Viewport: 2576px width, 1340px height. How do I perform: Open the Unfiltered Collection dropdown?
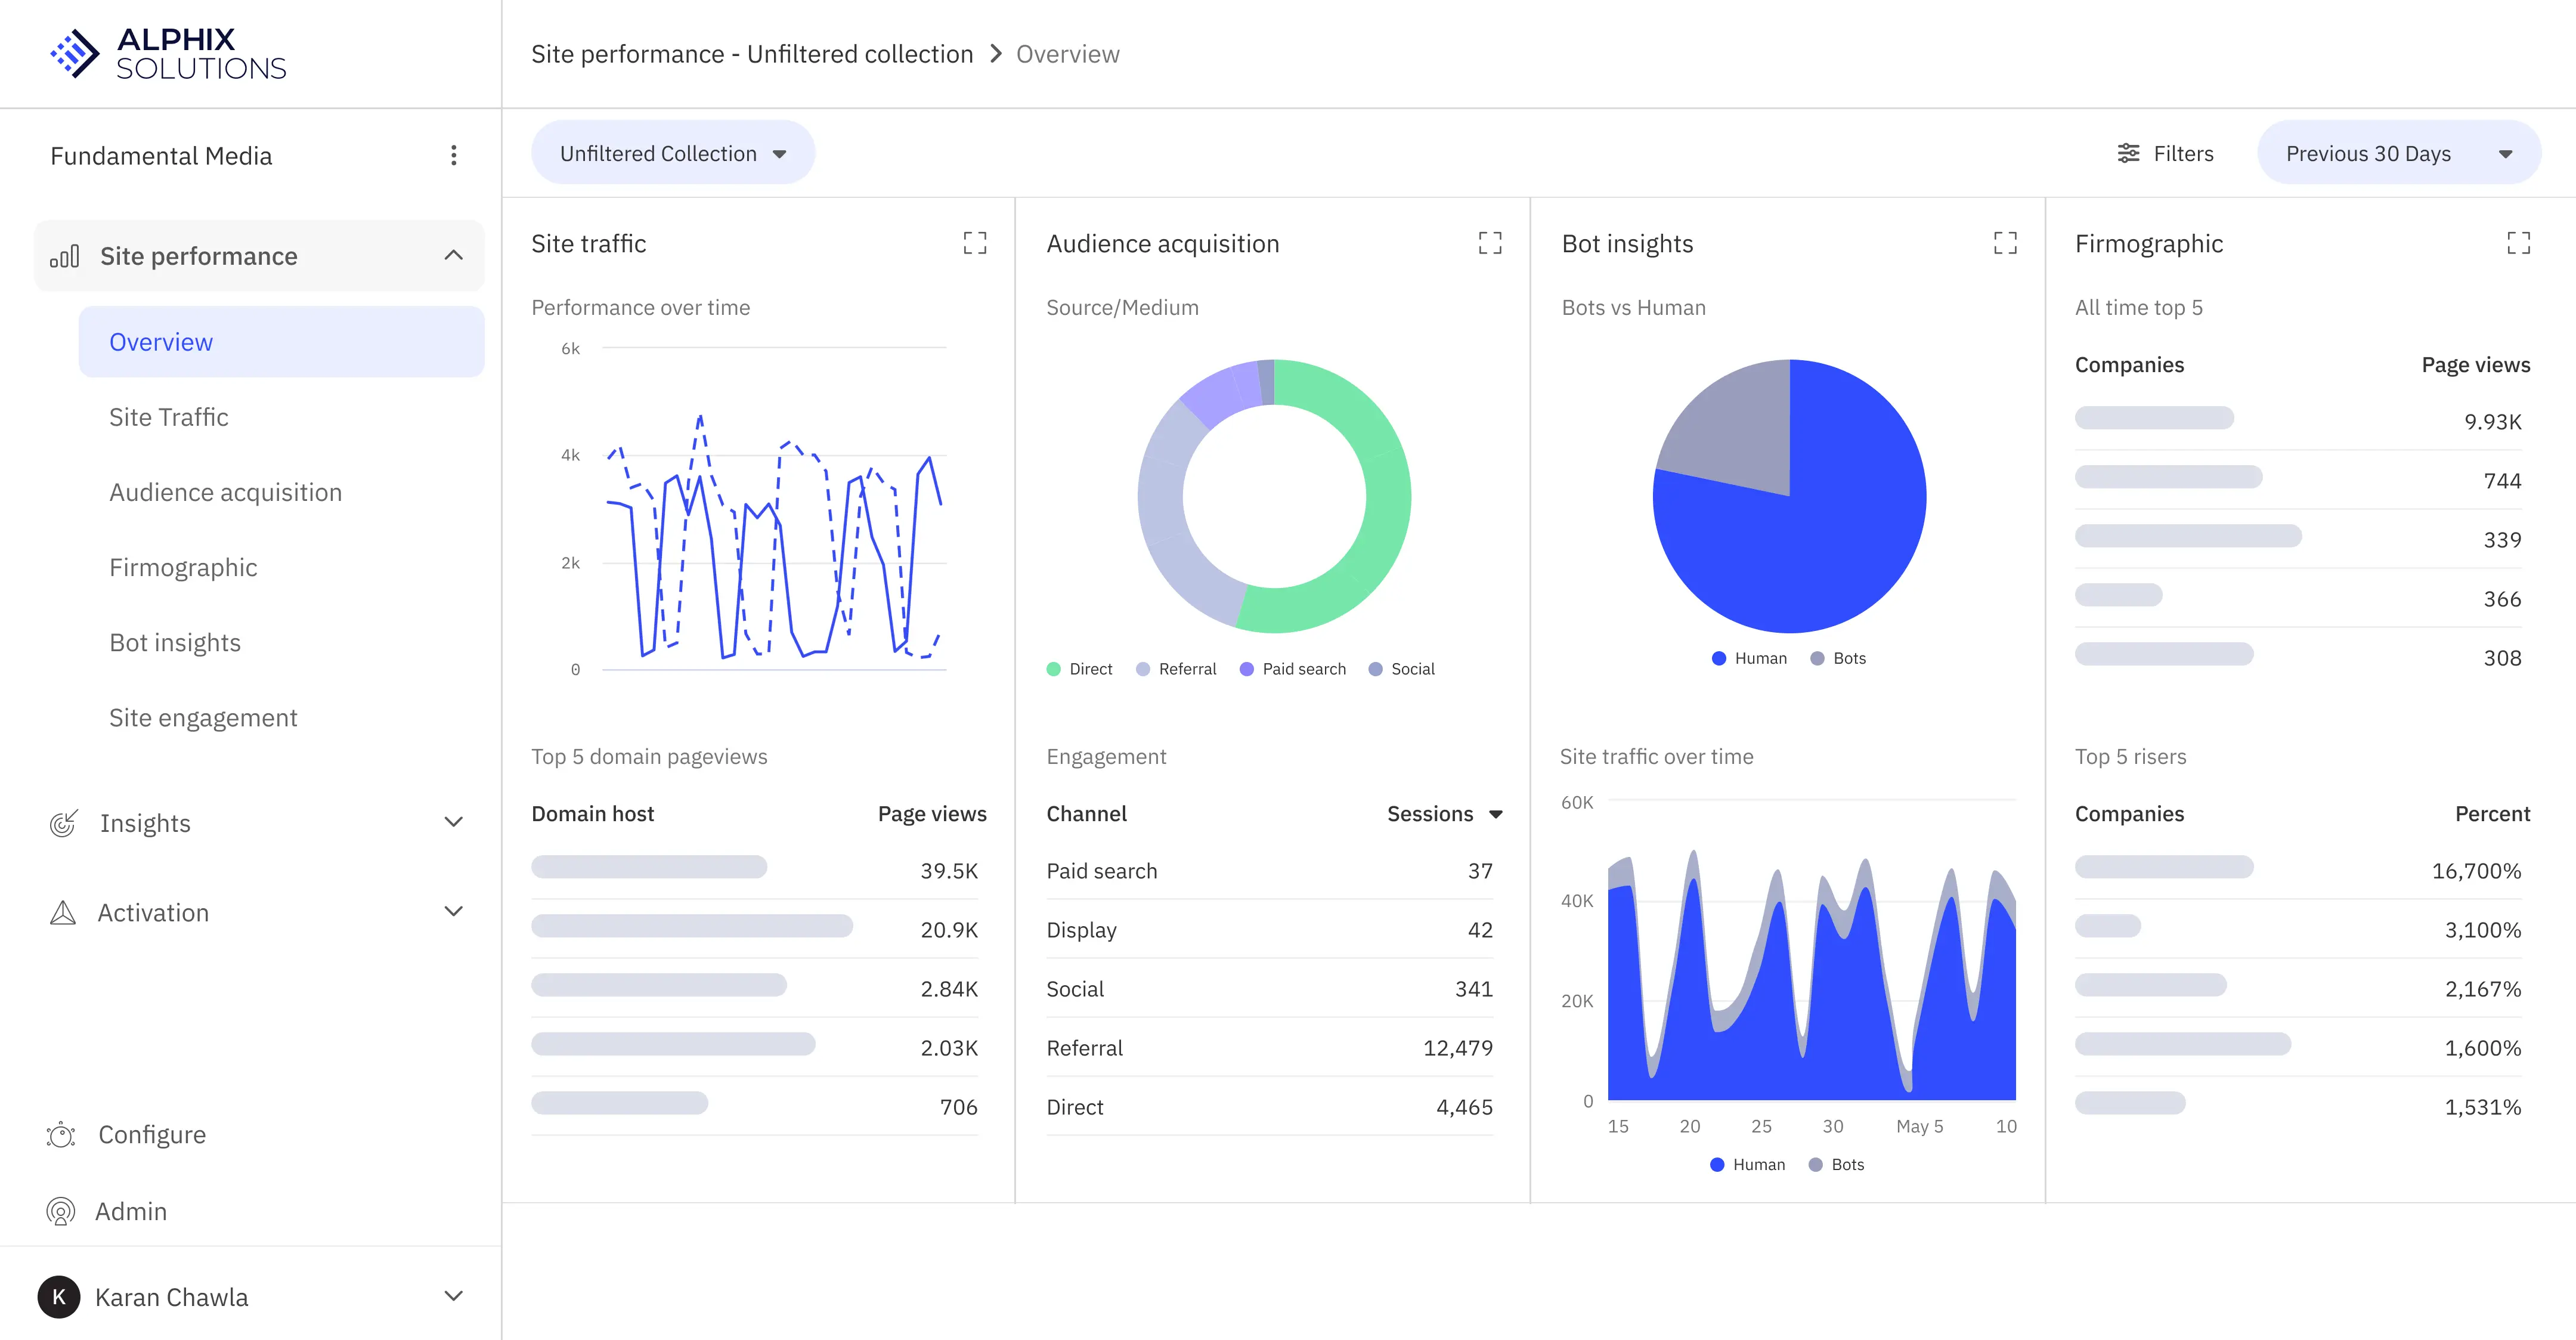coord(672,152)
